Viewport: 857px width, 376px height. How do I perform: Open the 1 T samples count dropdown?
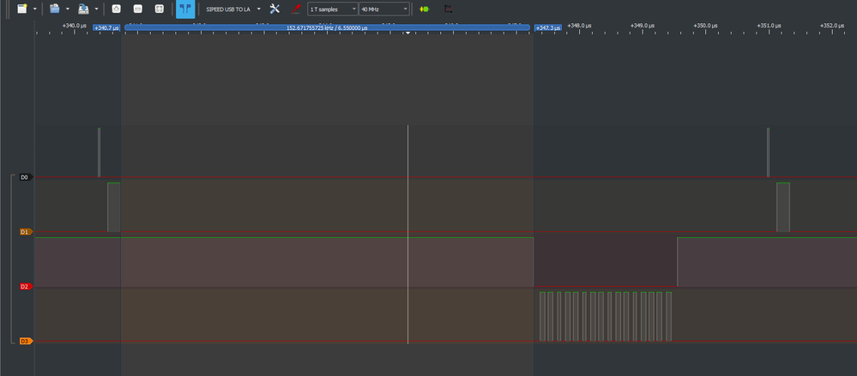(332, 9)
